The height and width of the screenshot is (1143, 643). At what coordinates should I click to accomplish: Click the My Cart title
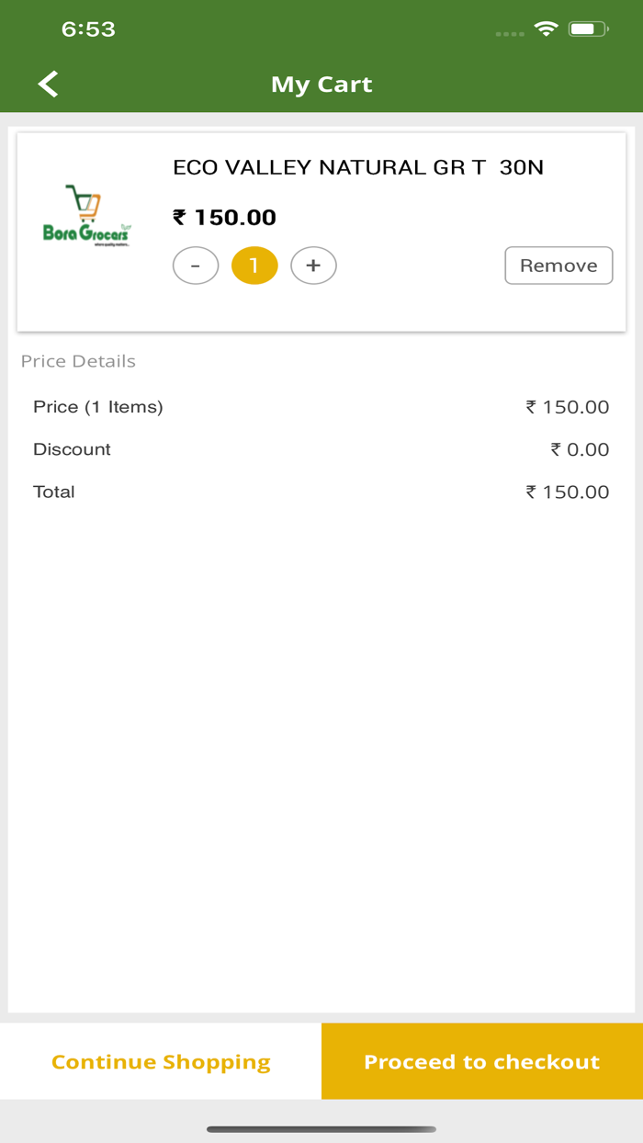pos(321,85)
